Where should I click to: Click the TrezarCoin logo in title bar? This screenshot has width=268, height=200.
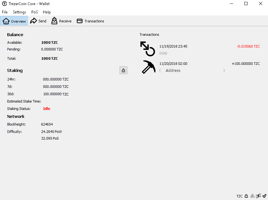click(4, 4)
